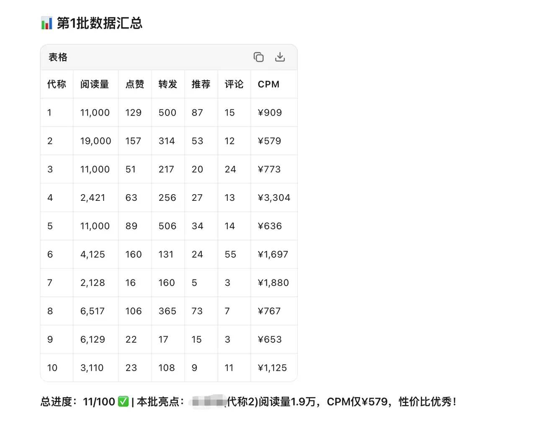Image resolution: width=536 pixels, height=423 pixels.
Task: Click the blurred name before 代称2
Action: (x=208, y=402)
